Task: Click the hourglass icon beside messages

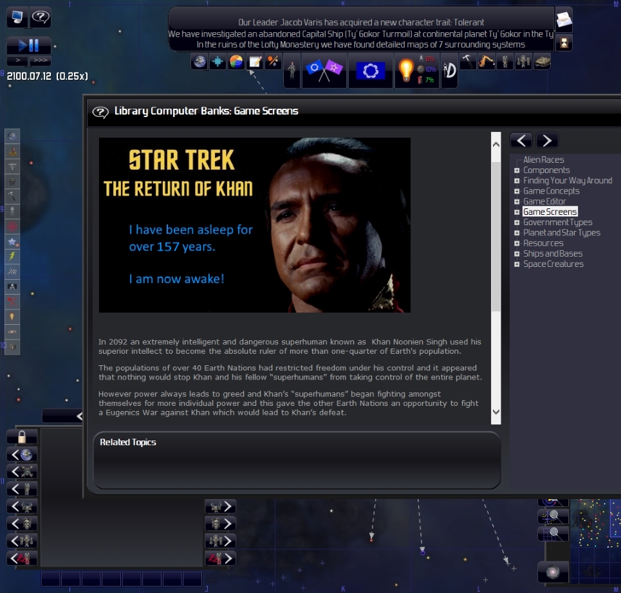Action: click(564, 42)
